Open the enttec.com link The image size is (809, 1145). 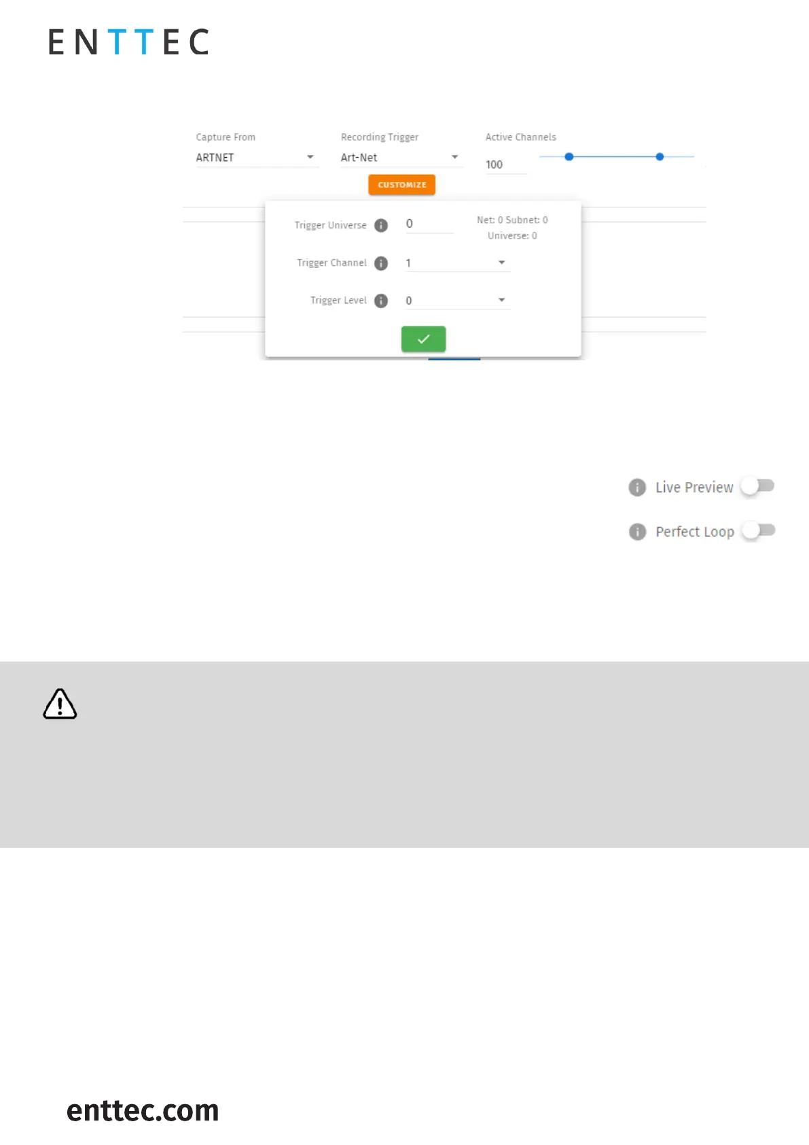[x=143, y=1110]
